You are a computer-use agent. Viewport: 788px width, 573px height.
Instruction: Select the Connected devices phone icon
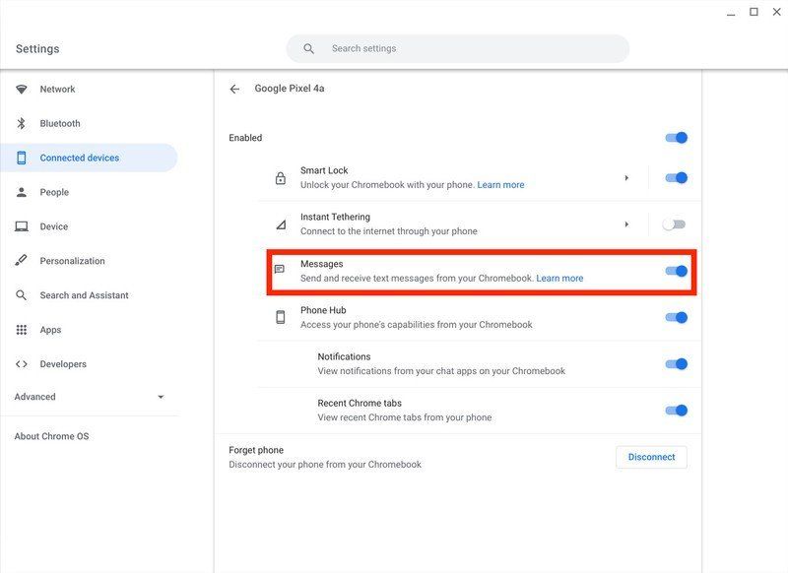pos(23,157)
